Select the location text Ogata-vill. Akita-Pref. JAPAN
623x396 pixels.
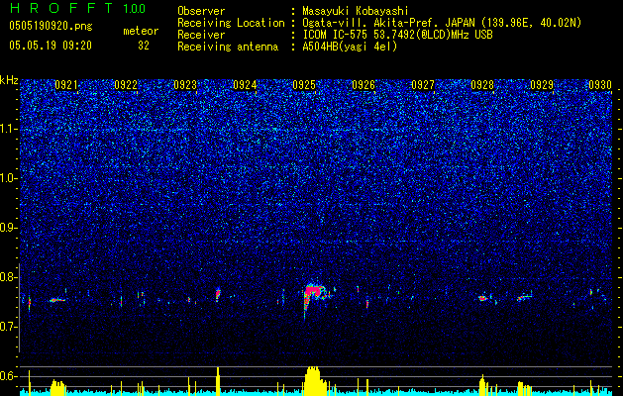coord(388,23)
